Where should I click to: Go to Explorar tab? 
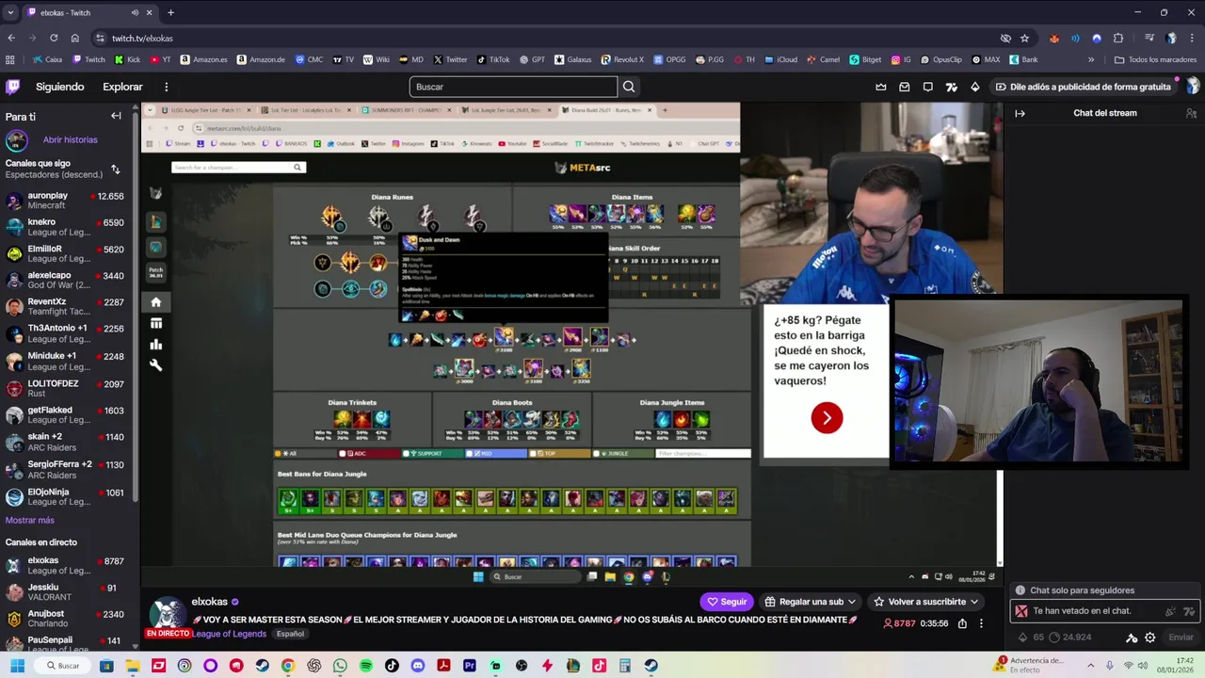coord(122,87)
